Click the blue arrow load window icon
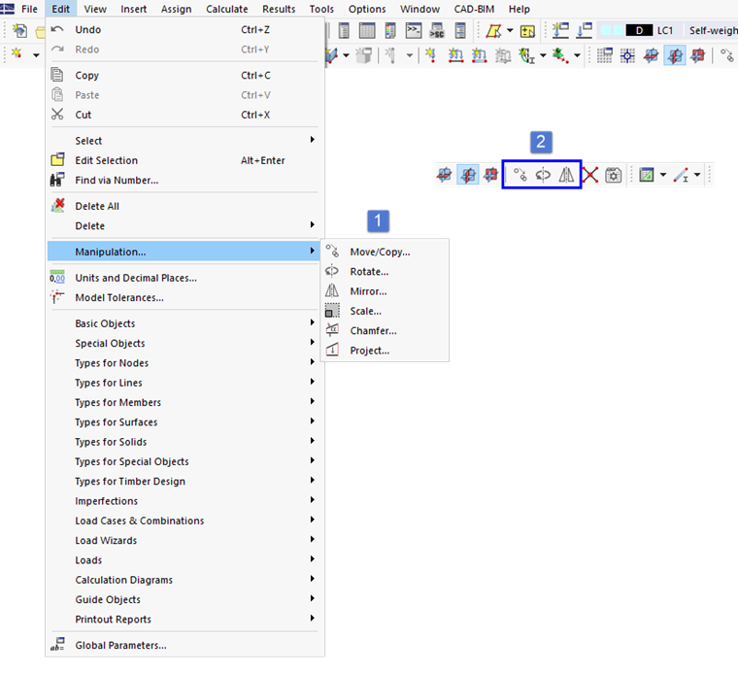The width and height of the screenshot is (738, 673). [x=585, y=31]
